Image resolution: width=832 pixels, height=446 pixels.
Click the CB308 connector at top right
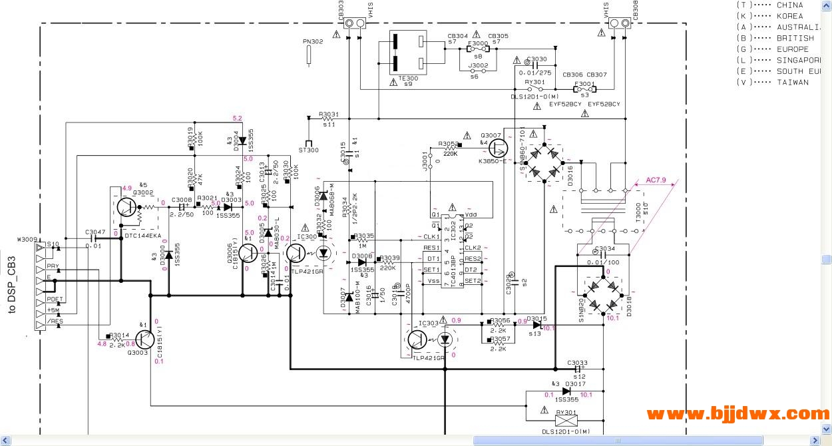[619, 23]
